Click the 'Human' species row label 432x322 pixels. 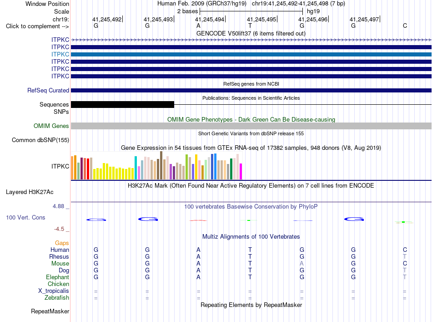[x=60, y=250]
